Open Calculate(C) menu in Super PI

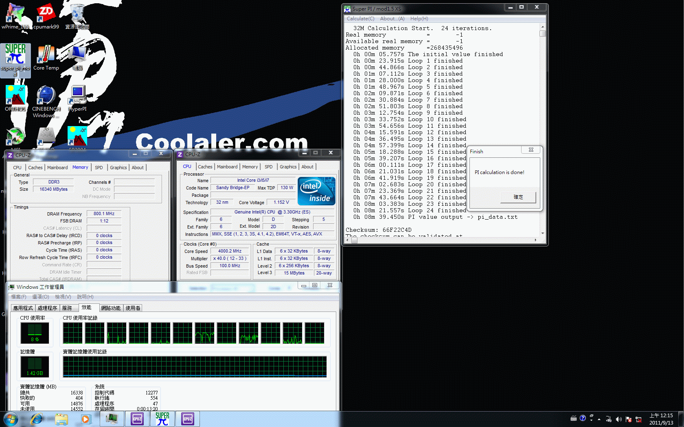click(x=360, y=19)
